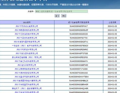Select credit code 91440300MA5G183J25
120x93 pixels.
(x=79, y=34)
